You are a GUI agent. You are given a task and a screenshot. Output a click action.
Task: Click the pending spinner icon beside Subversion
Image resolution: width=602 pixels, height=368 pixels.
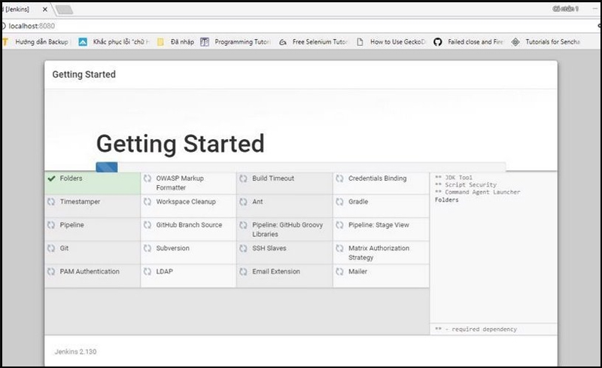point(147,248)
